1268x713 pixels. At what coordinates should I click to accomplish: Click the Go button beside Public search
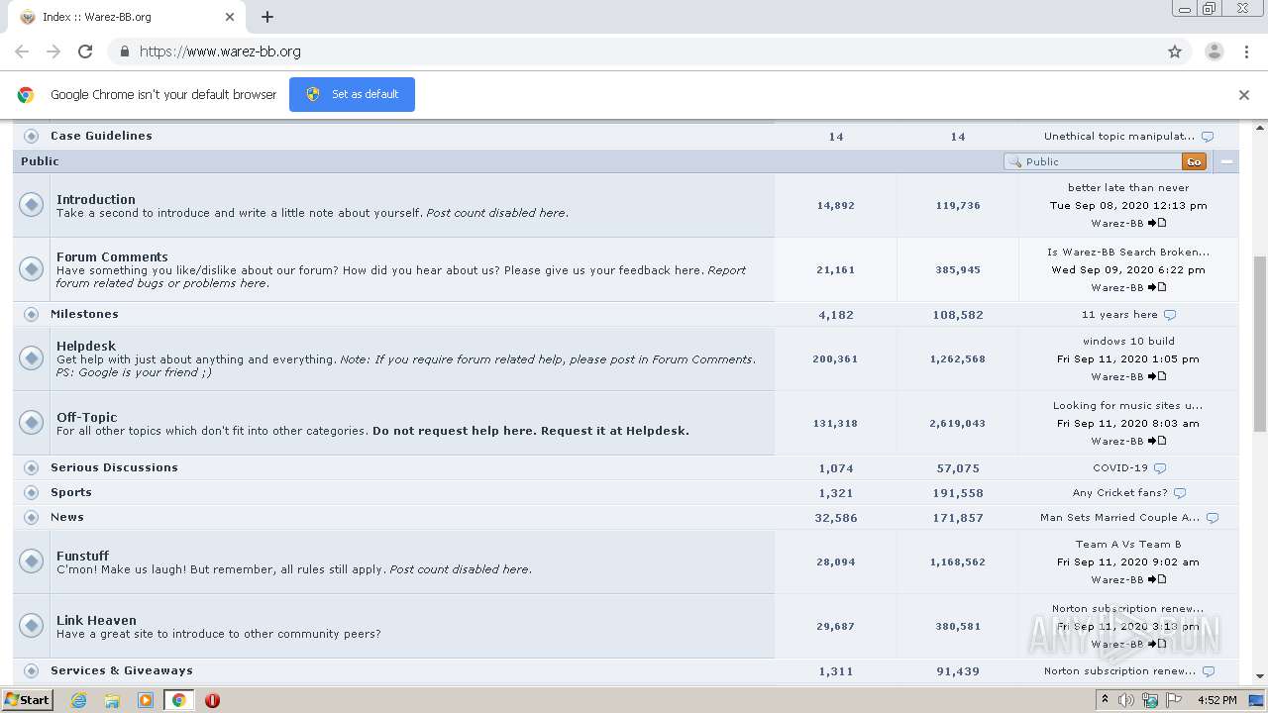coord(1194,161)
